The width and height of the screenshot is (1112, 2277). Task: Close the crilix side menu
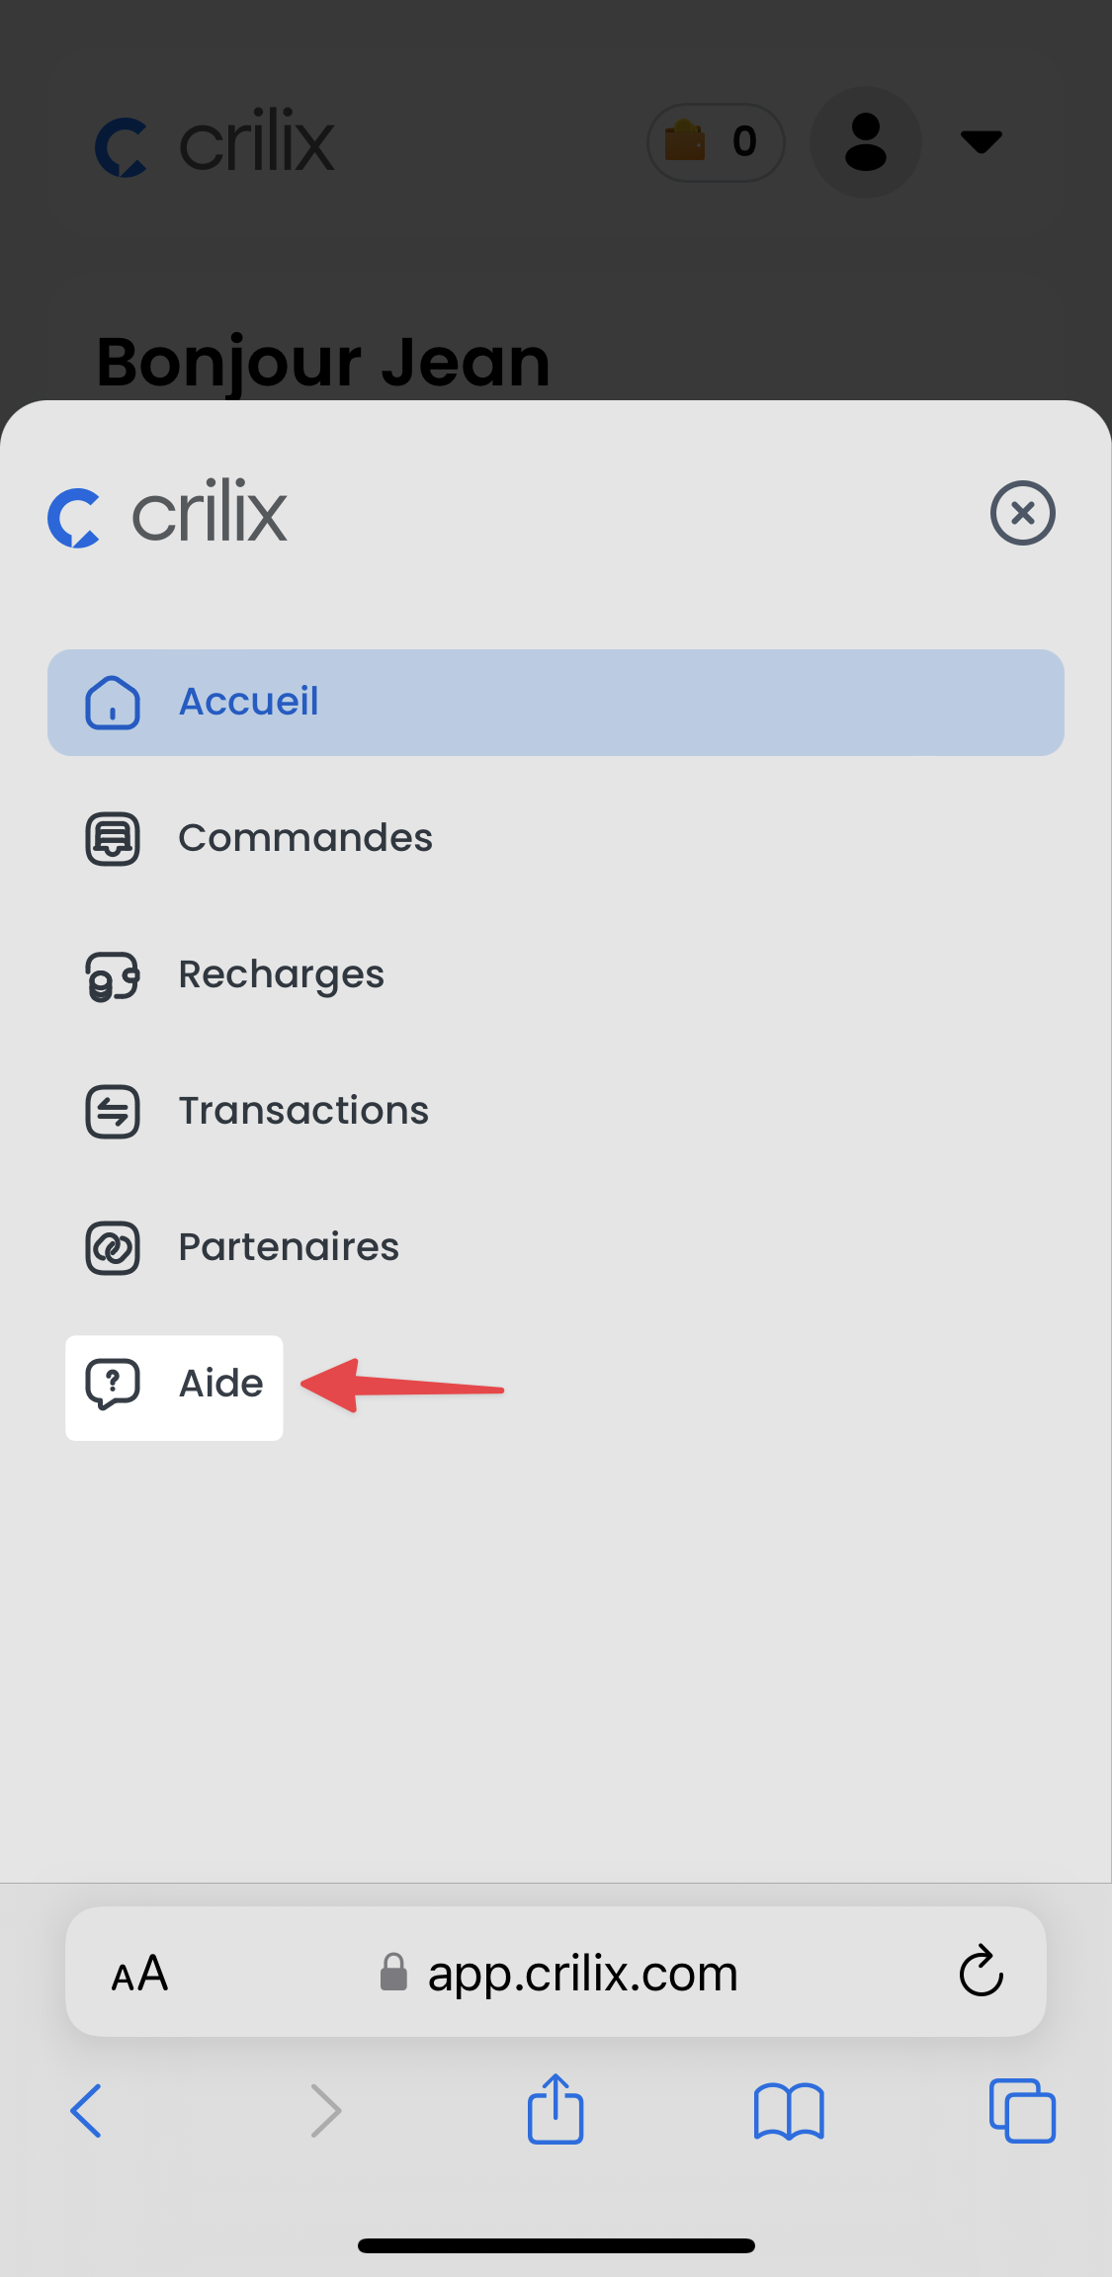click(x=1023, y=513)
